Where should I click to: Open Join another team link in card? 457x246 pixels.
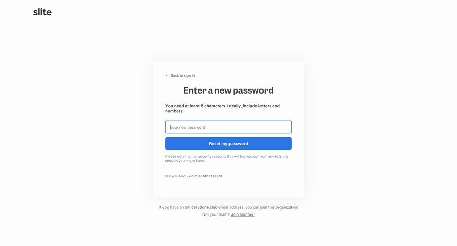point(206,176)
